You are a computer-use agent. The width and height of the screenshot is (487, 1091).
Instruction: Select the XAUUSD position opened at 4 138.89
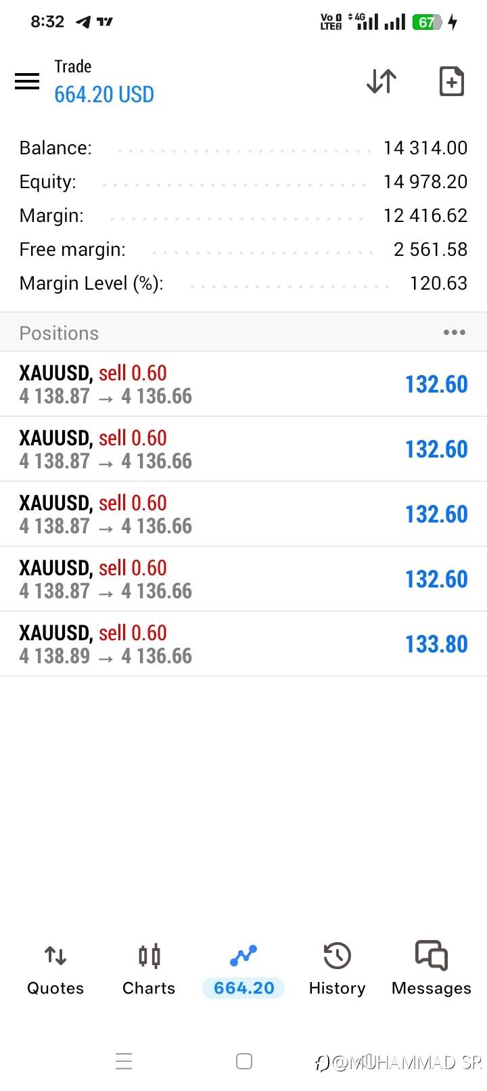pyautogui.click(x=243, y=644)
